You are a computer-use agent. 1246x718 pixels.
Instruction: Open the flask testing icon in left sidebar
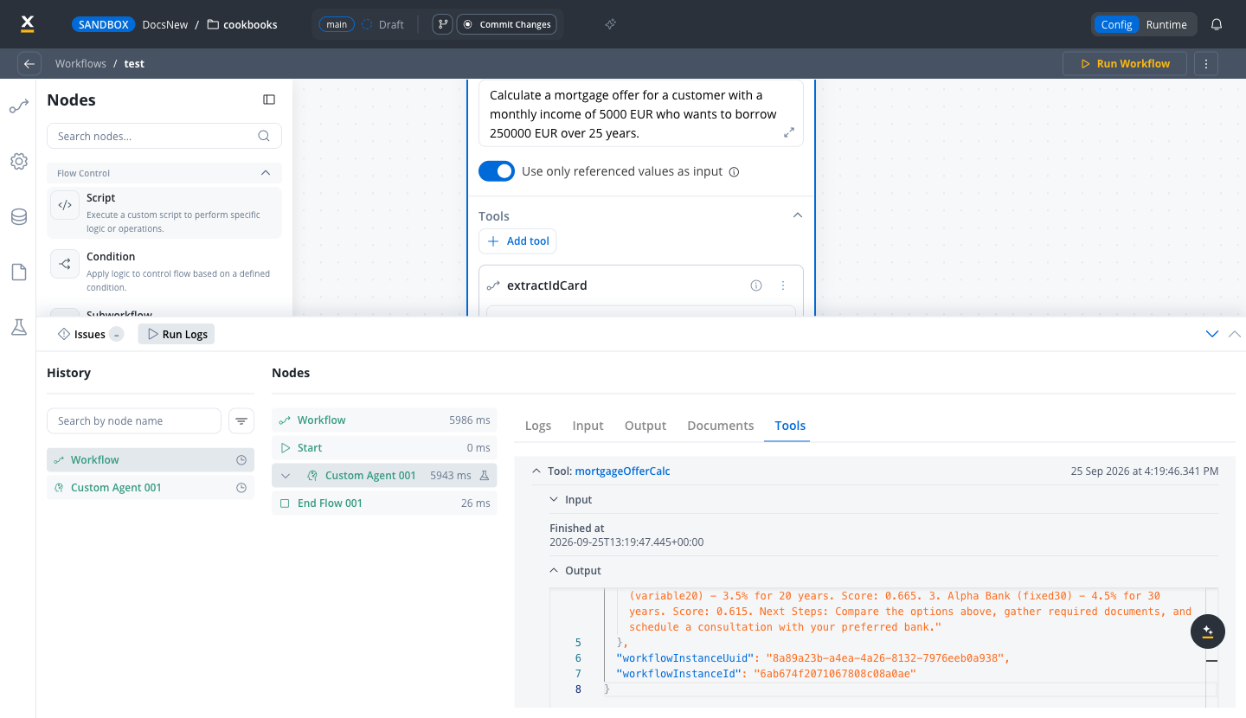pos(19,328)
